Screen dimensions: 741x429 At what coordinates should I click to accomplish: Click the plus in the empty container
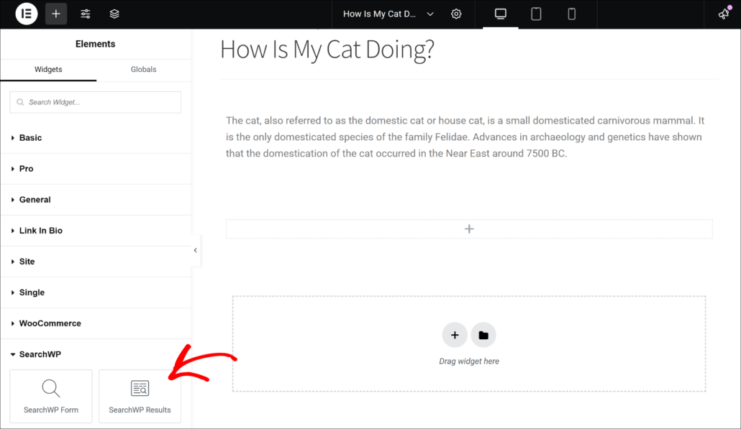(x=469, y=229)
